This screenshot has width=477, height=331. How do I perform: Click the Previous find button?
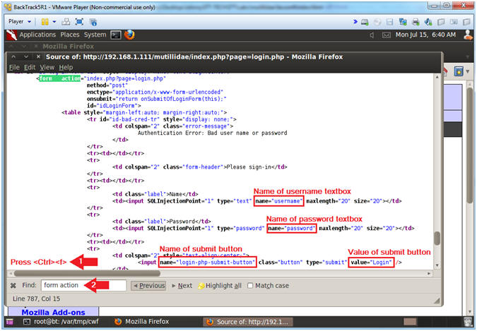149,286
